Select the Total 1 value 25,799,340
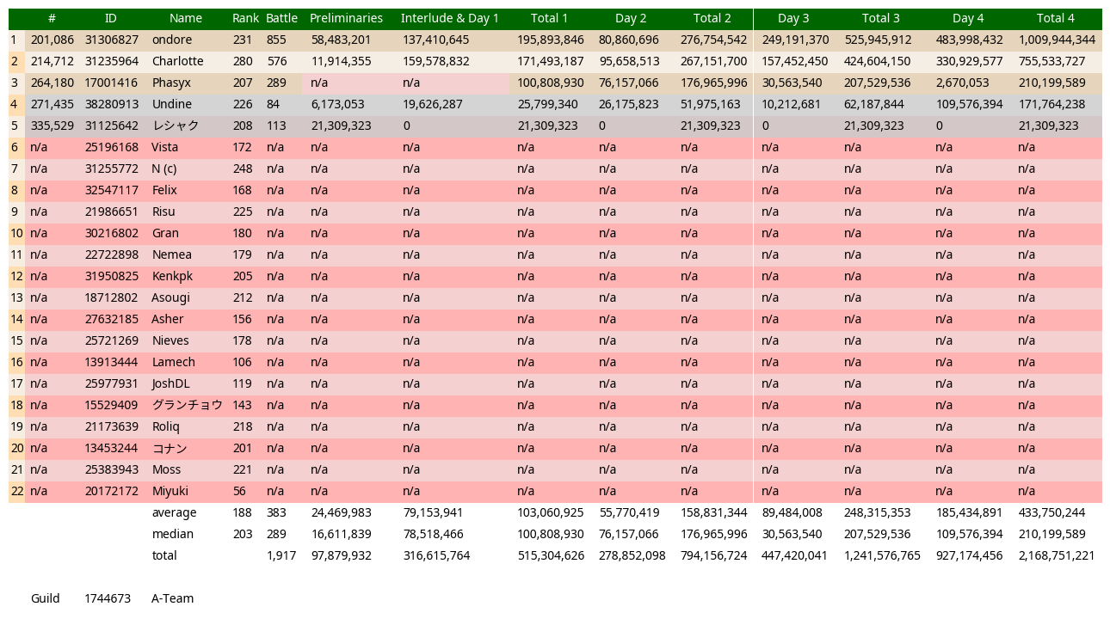The width and height of the screenshot is (1110, 619). pos(548,104)
